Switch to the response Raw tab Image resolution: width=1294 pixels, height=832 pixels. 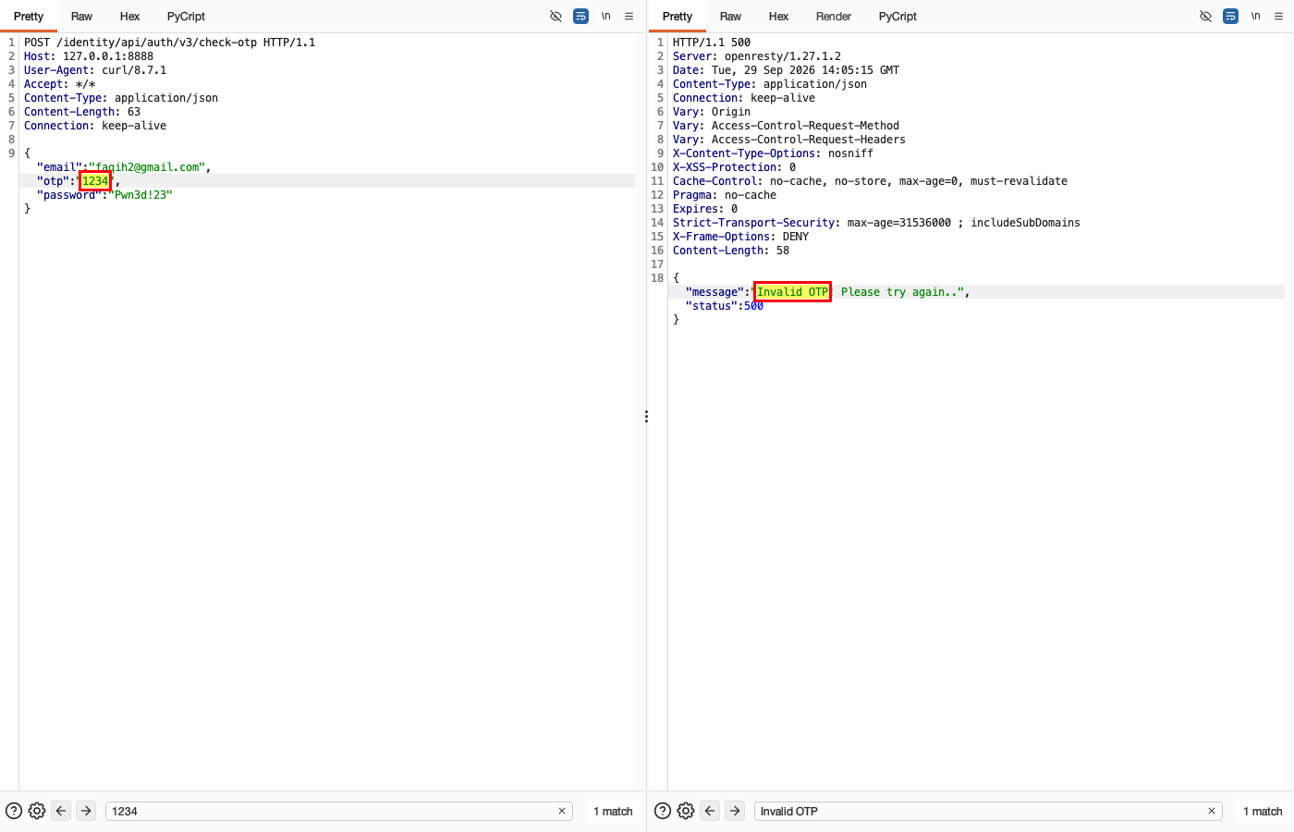point(730,16)
